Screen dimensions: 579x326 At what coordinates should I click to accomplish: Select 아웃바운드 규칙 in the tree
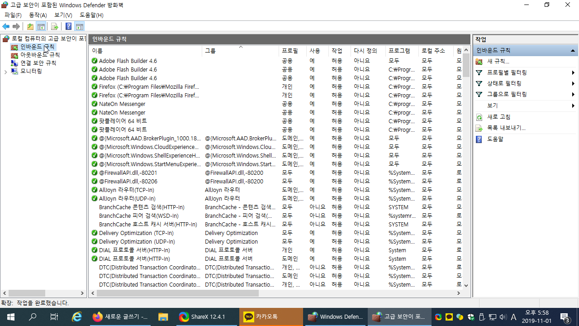pos(40,55)
